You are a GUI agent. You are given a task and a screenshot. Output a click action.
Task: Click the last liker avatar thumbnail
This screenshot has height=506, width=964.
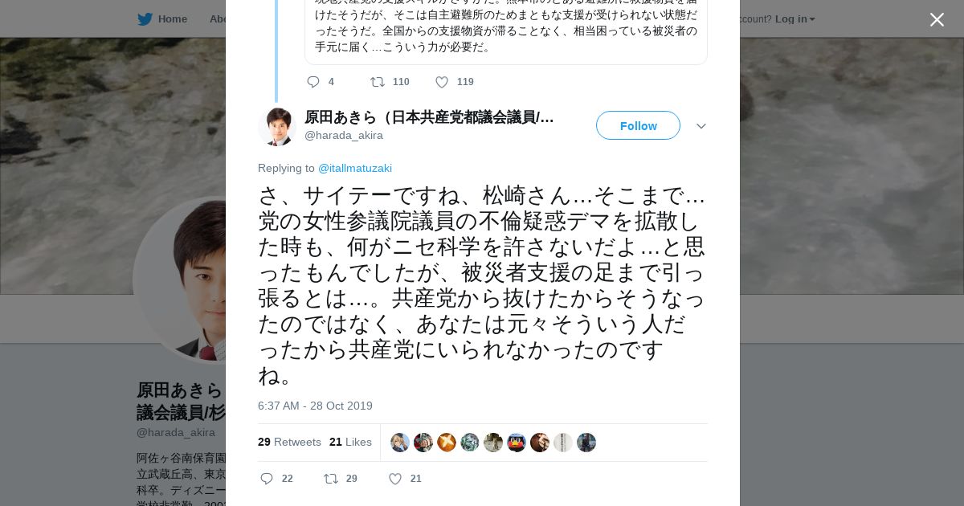(586, 443)
